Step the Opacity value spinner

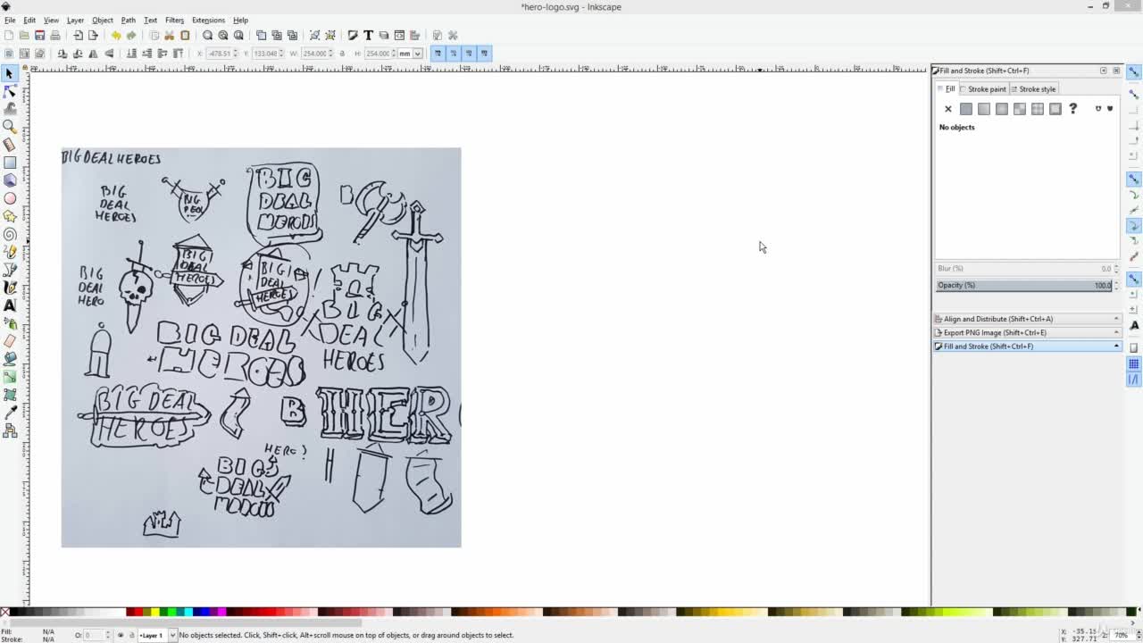click(1115, 286)
